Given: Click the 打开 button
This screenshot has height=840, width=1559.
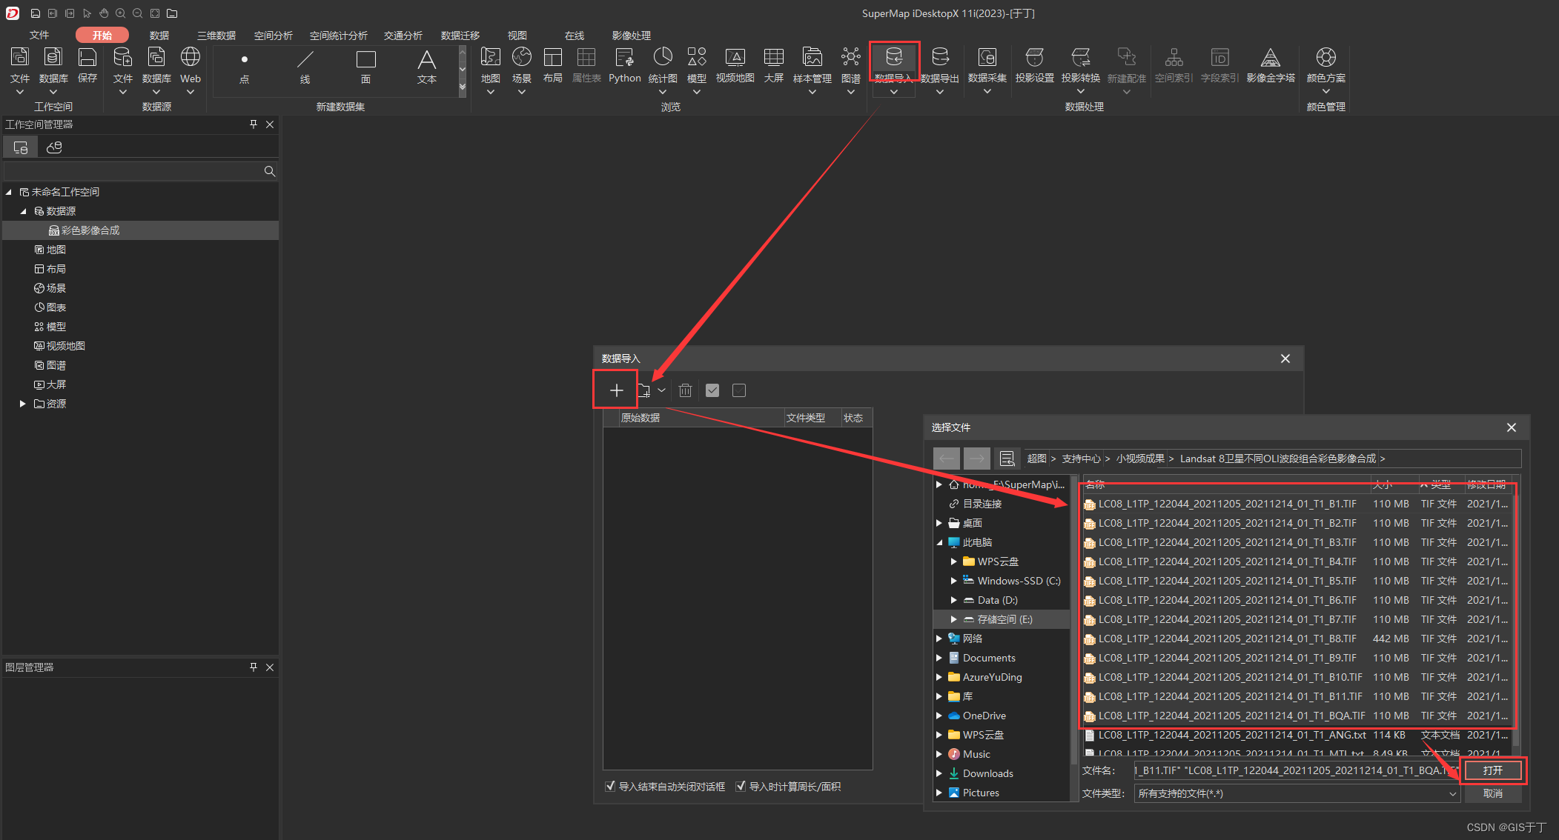Looking at the screenshot, I should tap(1492, 770).
